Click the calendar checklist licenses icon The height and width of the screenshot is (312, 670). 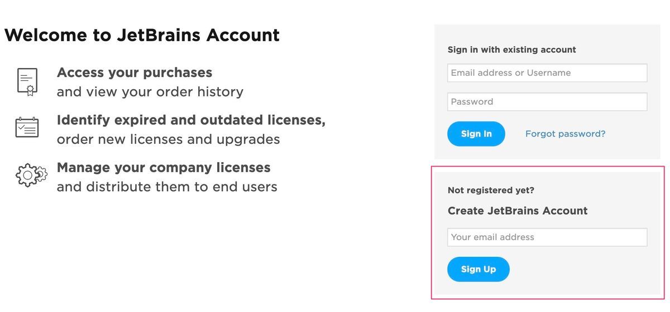point(27,128)
